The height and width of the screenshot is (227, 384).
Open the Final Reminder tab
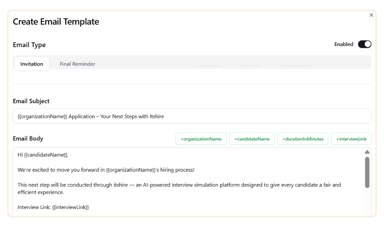pyautogui.click(x=78, y=64)
